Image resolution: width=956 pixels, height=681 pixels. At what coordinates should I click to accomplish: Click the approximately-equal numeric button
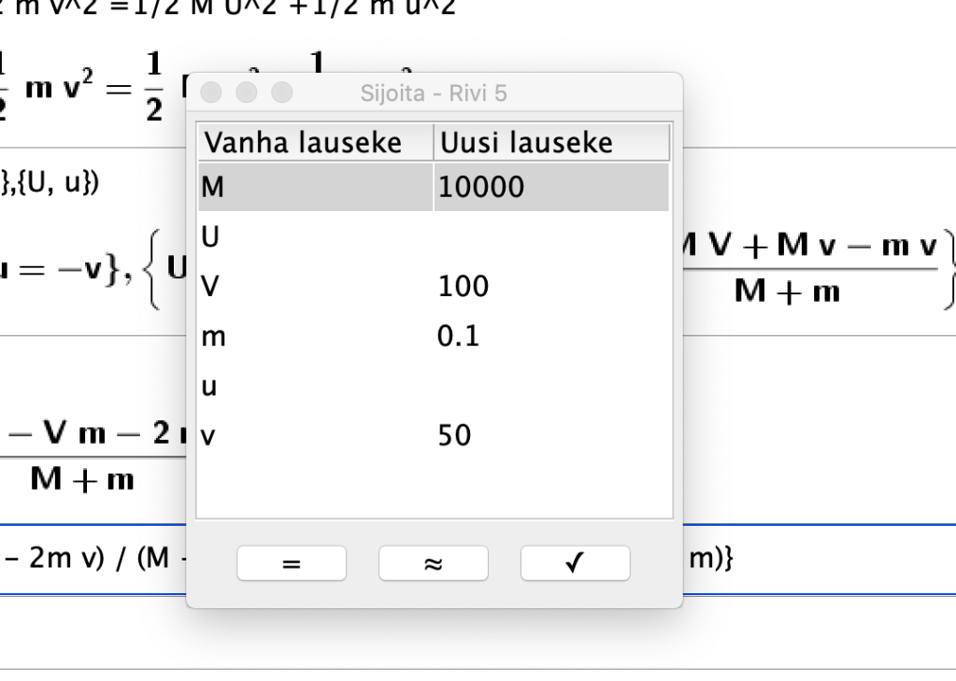point(433,563)
